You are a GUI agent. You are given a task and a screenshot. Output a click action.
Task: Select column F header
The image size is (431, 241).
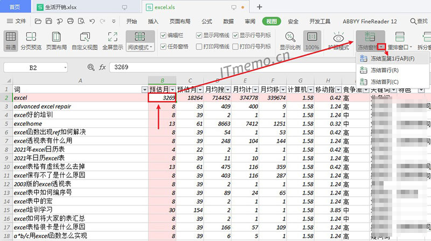[273, 81]
